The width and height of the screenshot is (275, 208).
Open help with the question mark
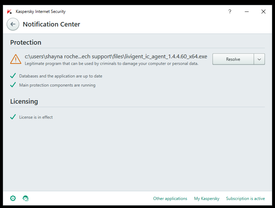230,12
